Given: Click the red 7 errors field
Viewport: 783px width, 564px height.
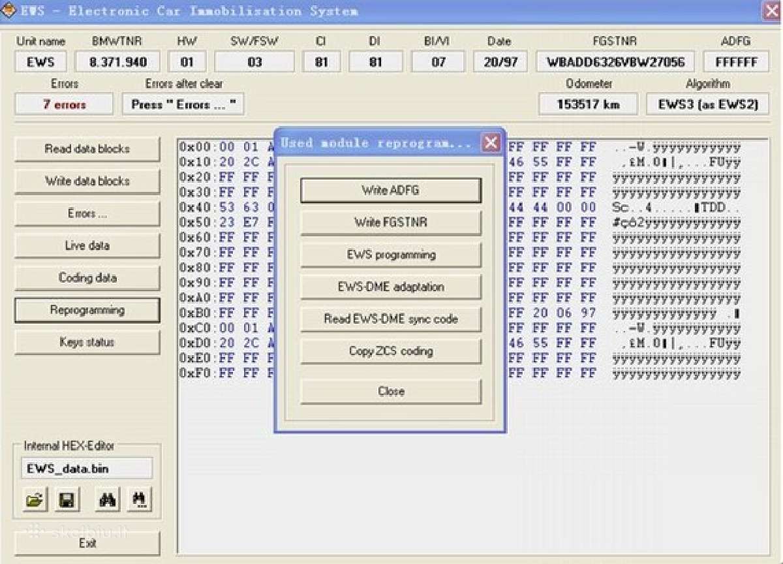Looking at the screenshot, I should [x=64, y=104].
